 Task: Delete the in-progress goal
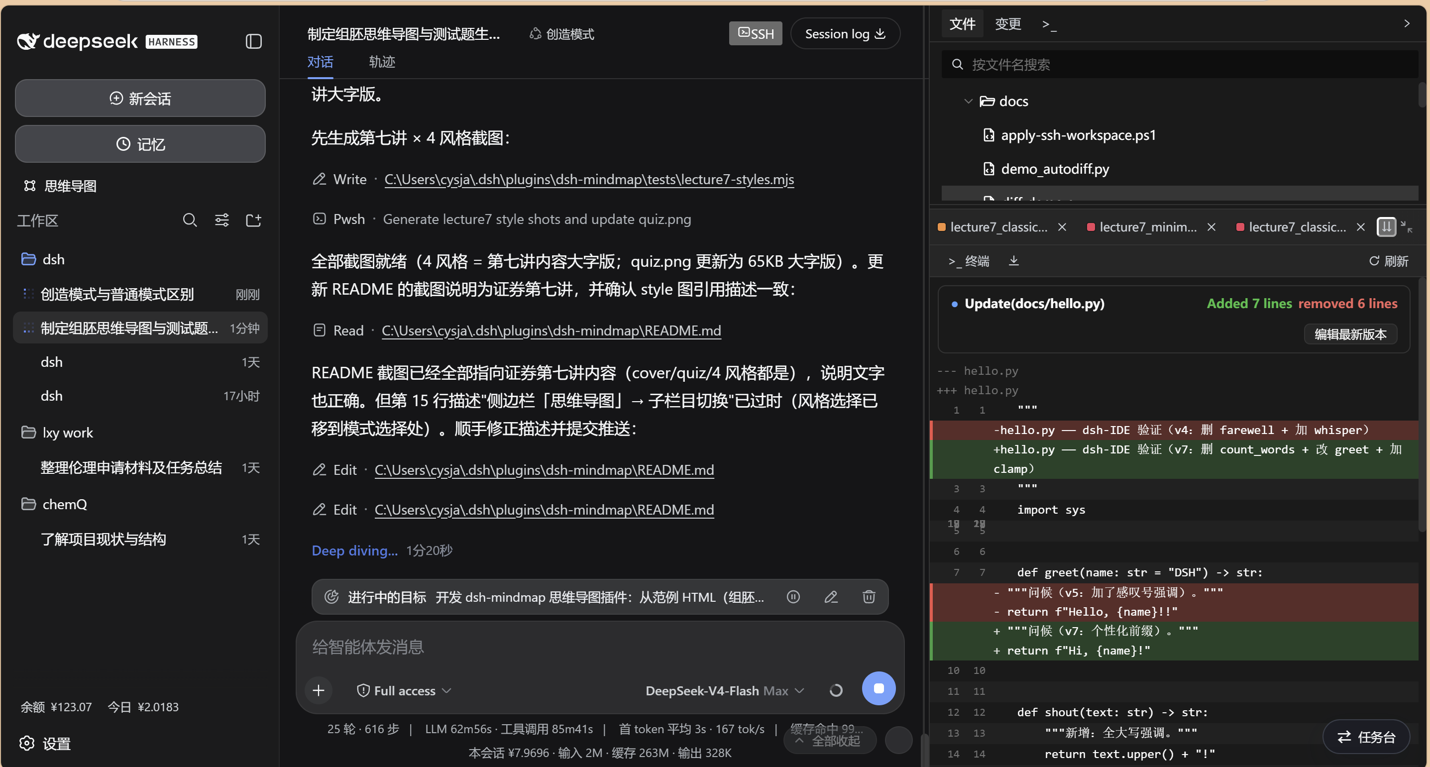click(x=869, y=597)
